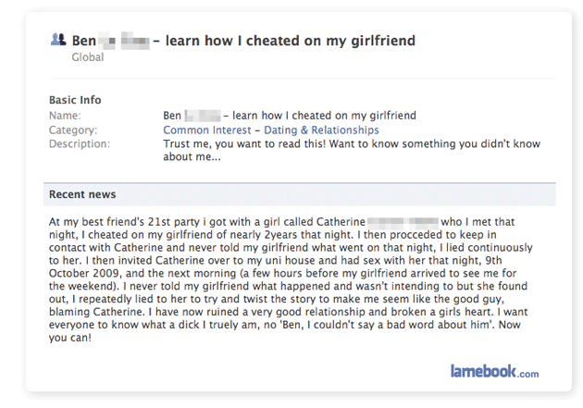Click the Category: field label
583x408 pixels.
[x=72, y=130]
